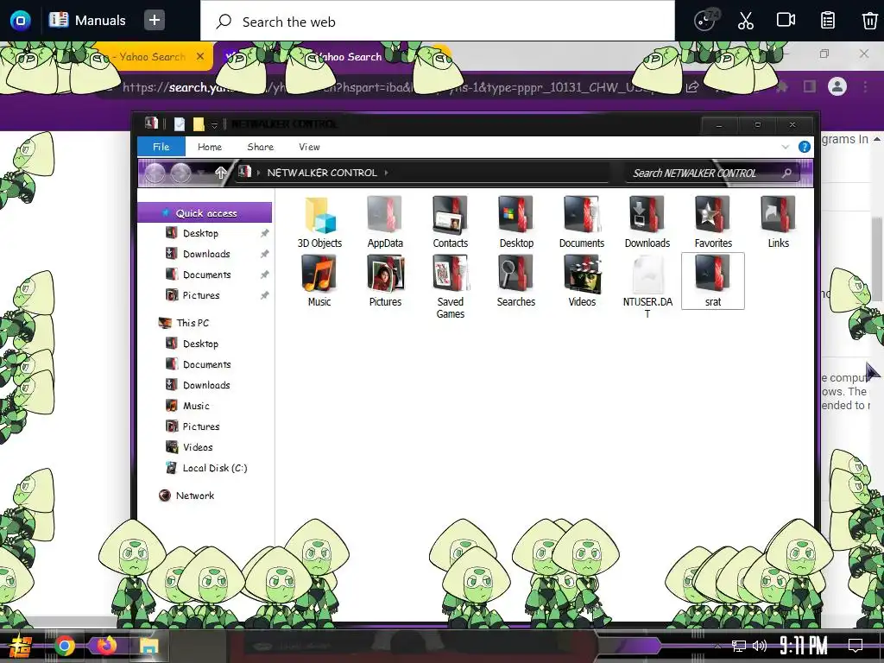Click the clipboard icon in top bar
884x663 pixels.
pyautogui.click(x=827, y=21)
